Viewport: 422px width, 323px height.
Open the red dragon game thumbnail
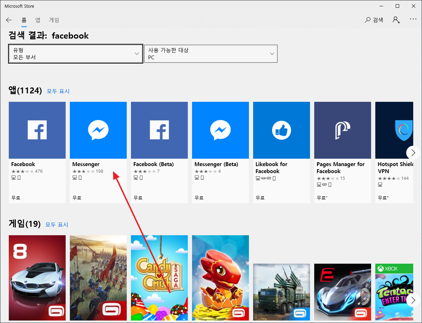tap(220, 278)
